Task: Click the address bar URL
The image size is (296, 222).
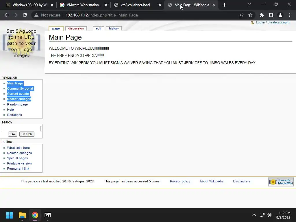Action: click(x=101, y=15)
